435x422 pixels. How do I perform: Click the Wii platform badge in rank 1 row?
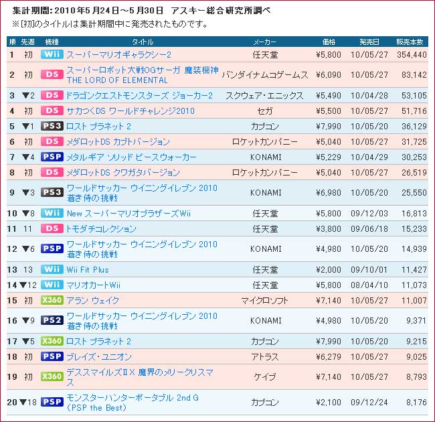[x=52, y=54]
